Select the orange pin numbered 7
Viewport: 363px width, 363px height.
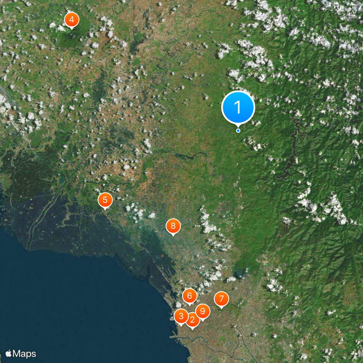click(221, 299)
